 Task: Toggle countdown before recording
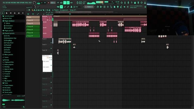65,3
